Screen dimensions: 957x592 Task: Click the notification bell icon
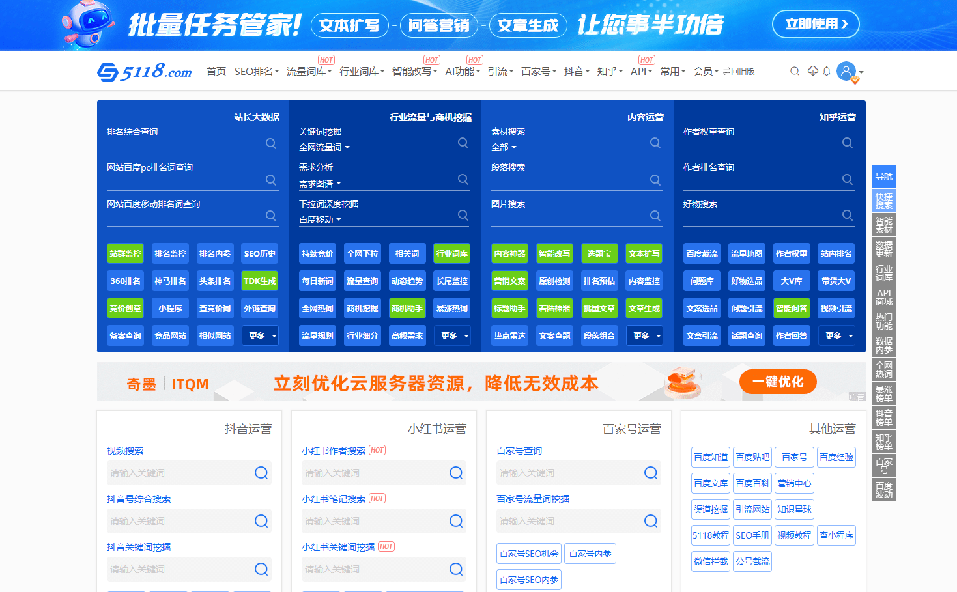[826, 71]
